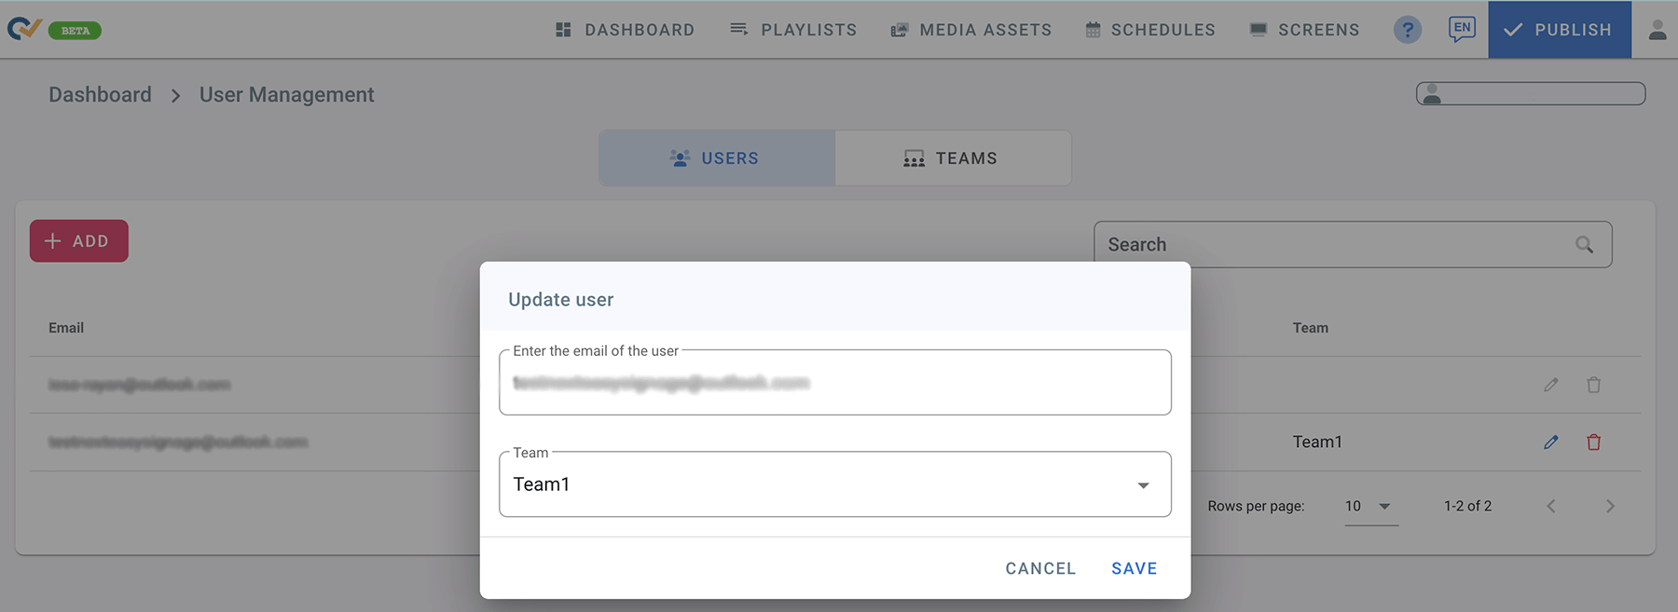
Task: Click the blue edit pencil for Team1 user
Action: tap(1550, 442)
